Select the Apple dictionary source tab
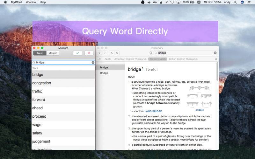The width and height of the screenshot is (255, 159). pos(108,59)
